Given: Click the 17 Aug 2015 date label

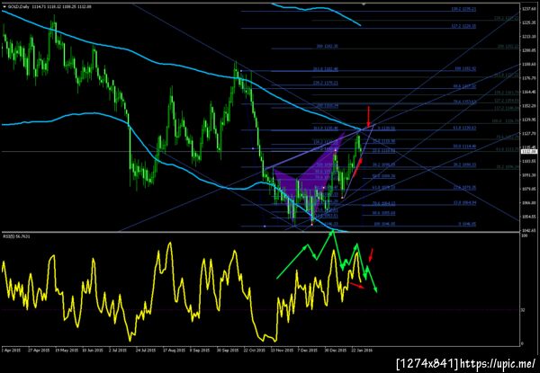Looking at the screenshot, I should click(174, 351).
